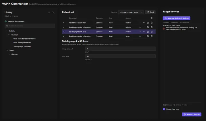Open the Send to device dropdown

point(131,12)
